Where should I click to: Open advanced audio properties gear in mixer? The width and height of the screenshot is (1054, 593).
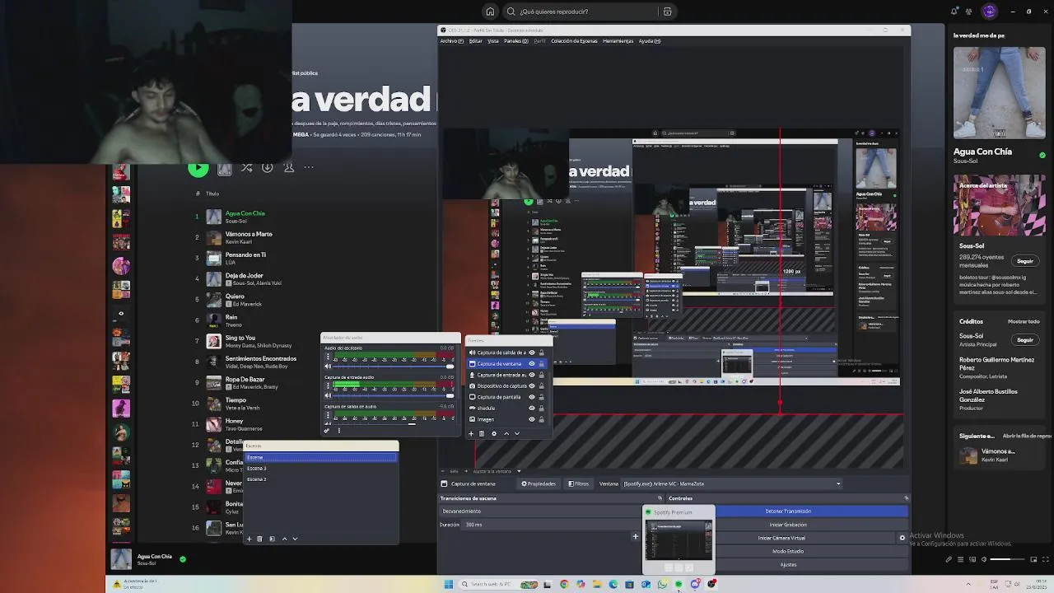pyautogui.click(x=328, y=430)
